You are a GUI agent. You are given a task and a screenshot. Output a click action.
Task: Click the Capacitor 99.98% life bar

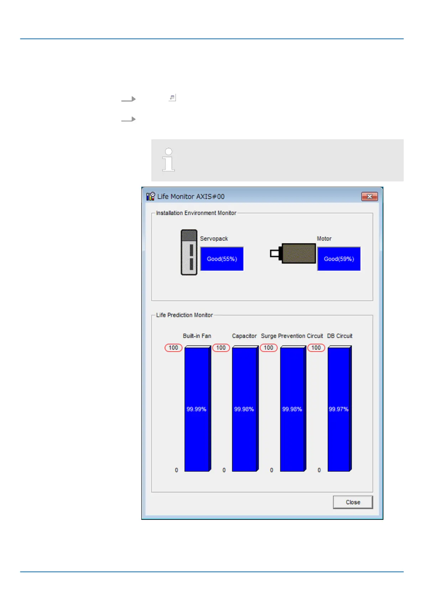(245, 409)
